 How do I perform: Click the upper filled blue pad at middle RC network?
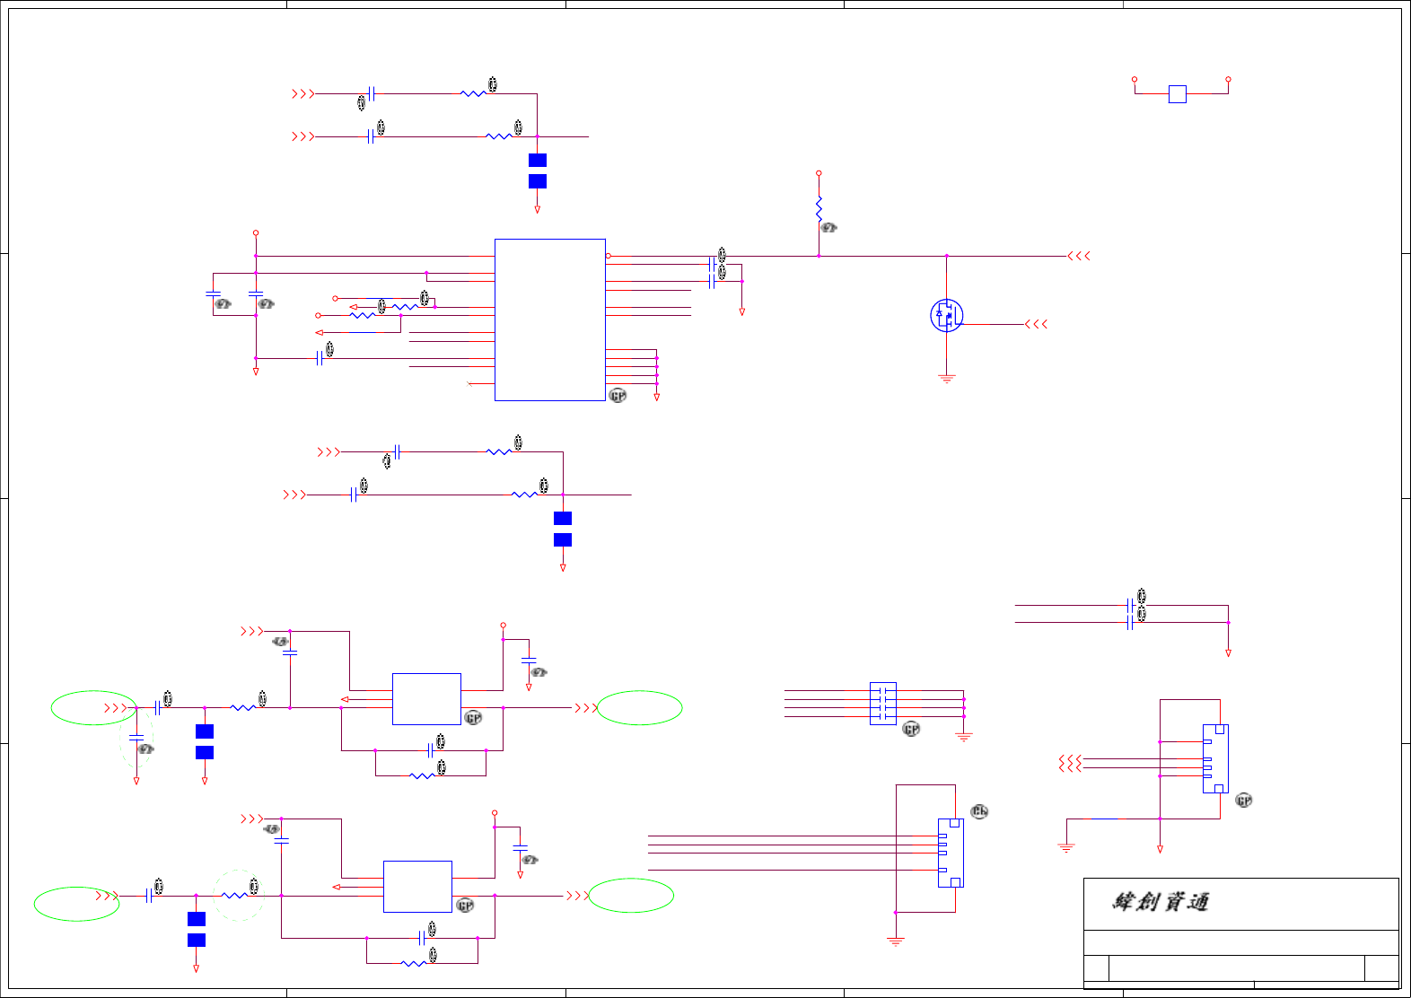(563, 518)
